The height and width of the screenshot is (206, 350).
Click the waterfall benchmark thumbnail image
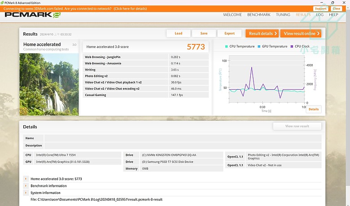coord(49,84)
